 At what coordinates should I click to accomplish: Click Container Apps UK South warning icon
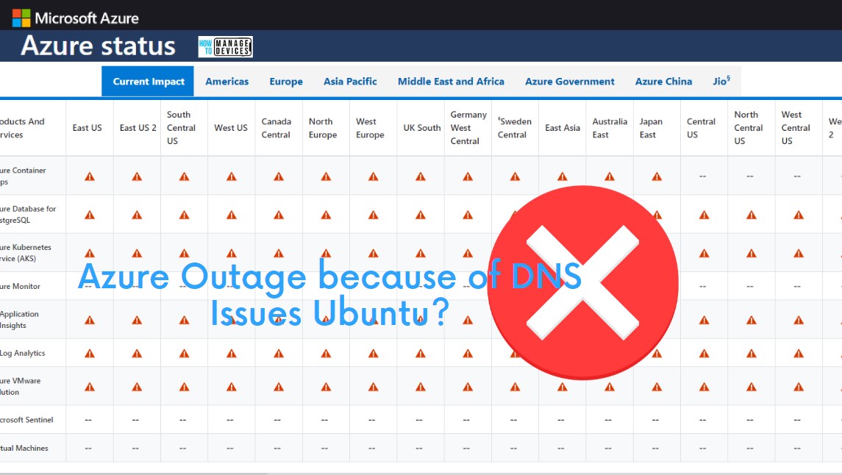click(x=421, y=176)
